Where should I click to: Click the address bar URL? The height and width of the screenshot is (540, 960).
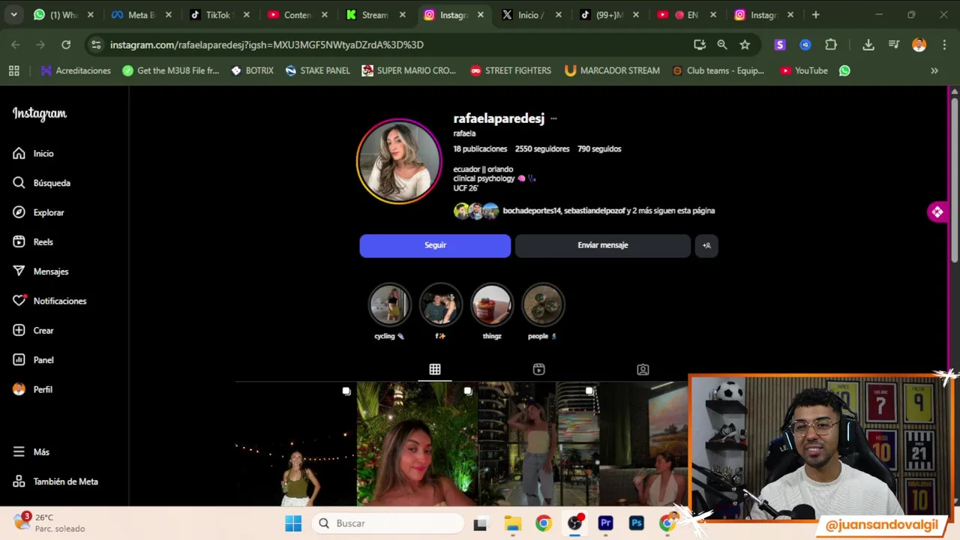266,45
